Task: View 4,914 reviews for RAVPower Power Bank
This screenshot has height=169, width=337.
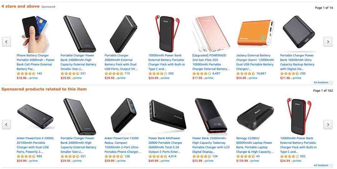Action: [x=172, y=156]
